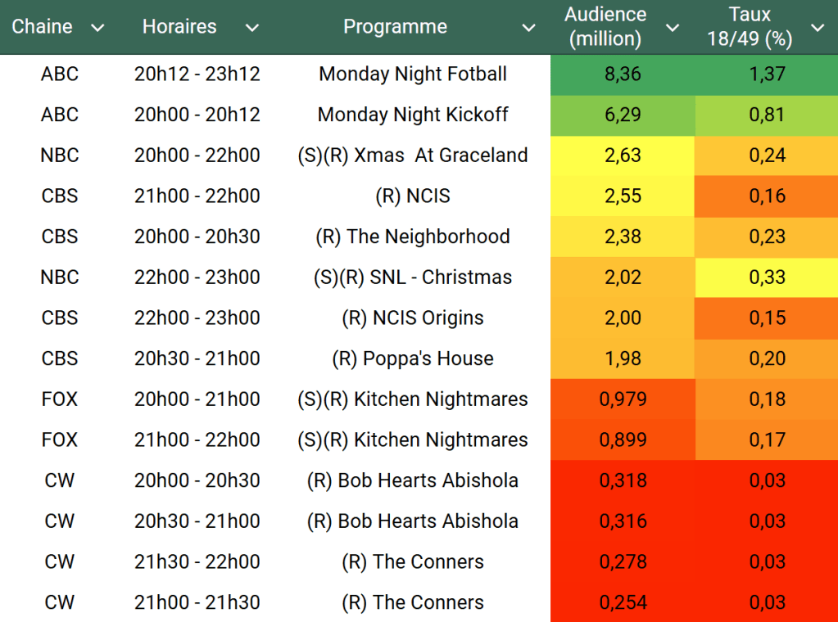Select the 0,254 audience cell
The image size is (838, 622).
623,602
